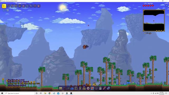Click the red wrench tool icon

pos(104,88)
